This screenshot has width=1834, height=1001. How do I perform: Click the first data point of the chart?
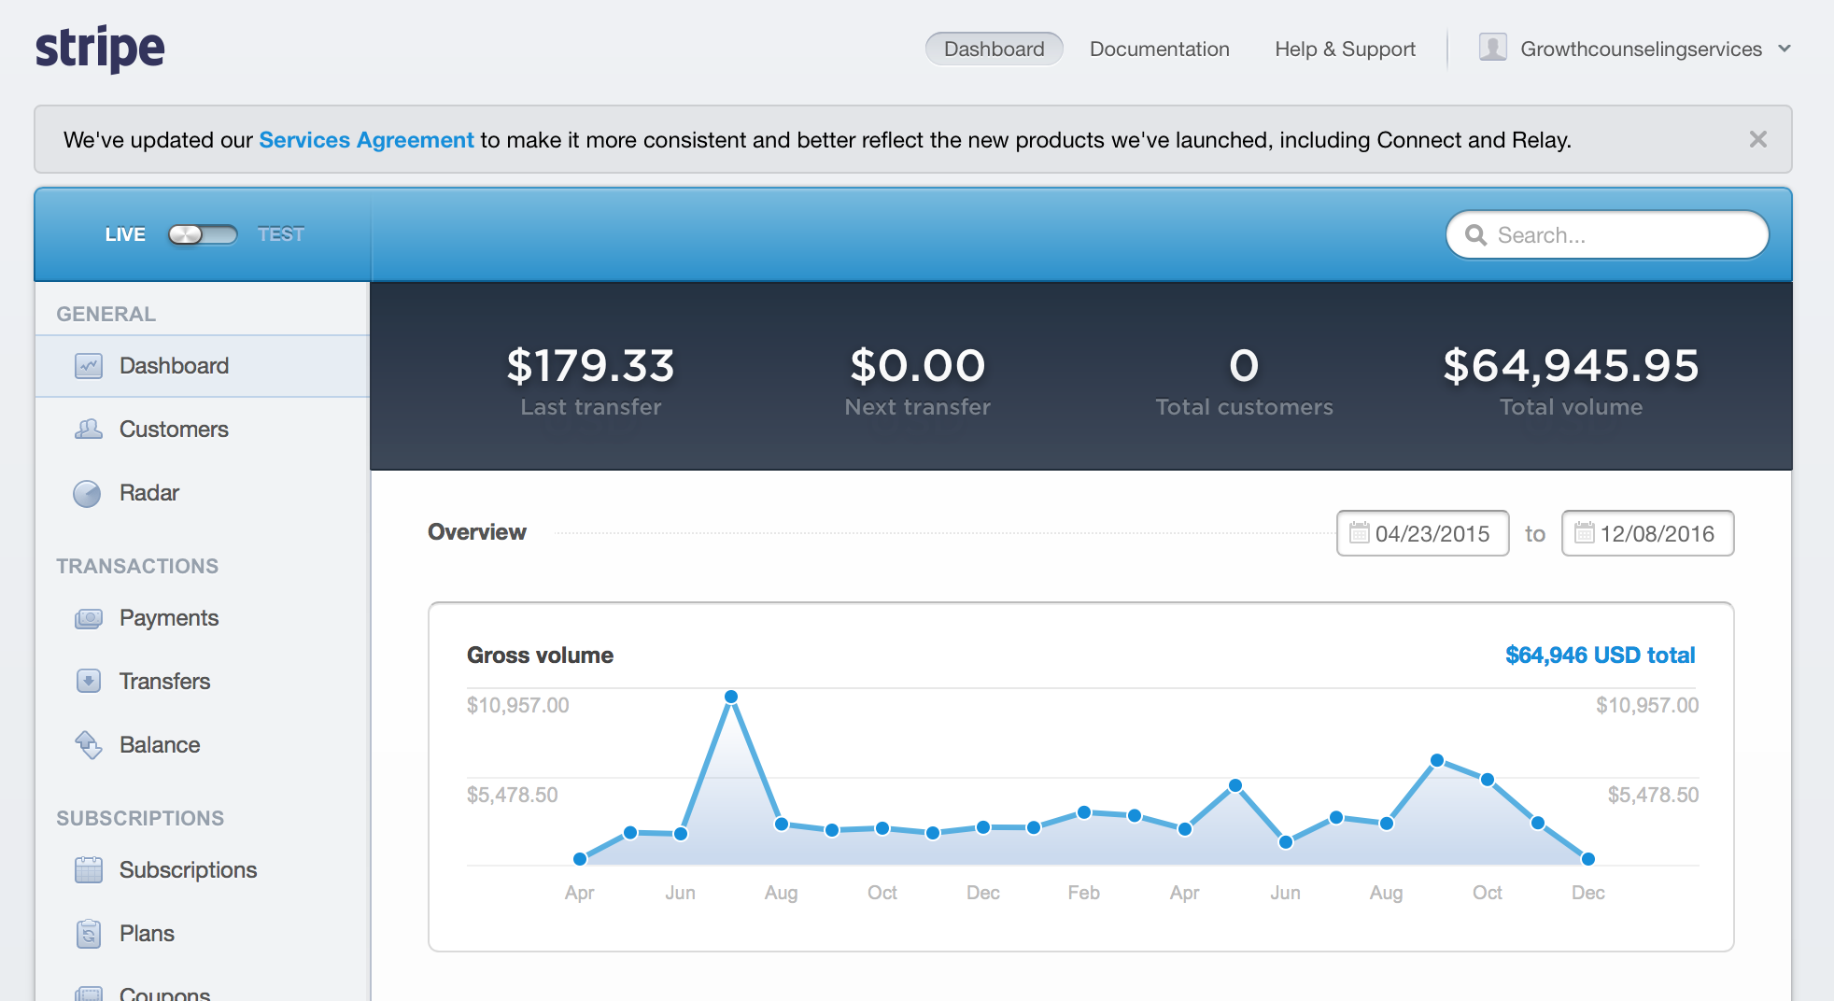580,859
